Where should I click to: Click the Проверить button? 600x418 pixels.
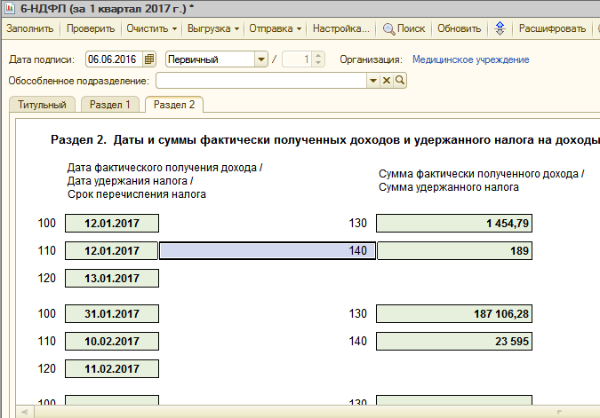point(92,28)
